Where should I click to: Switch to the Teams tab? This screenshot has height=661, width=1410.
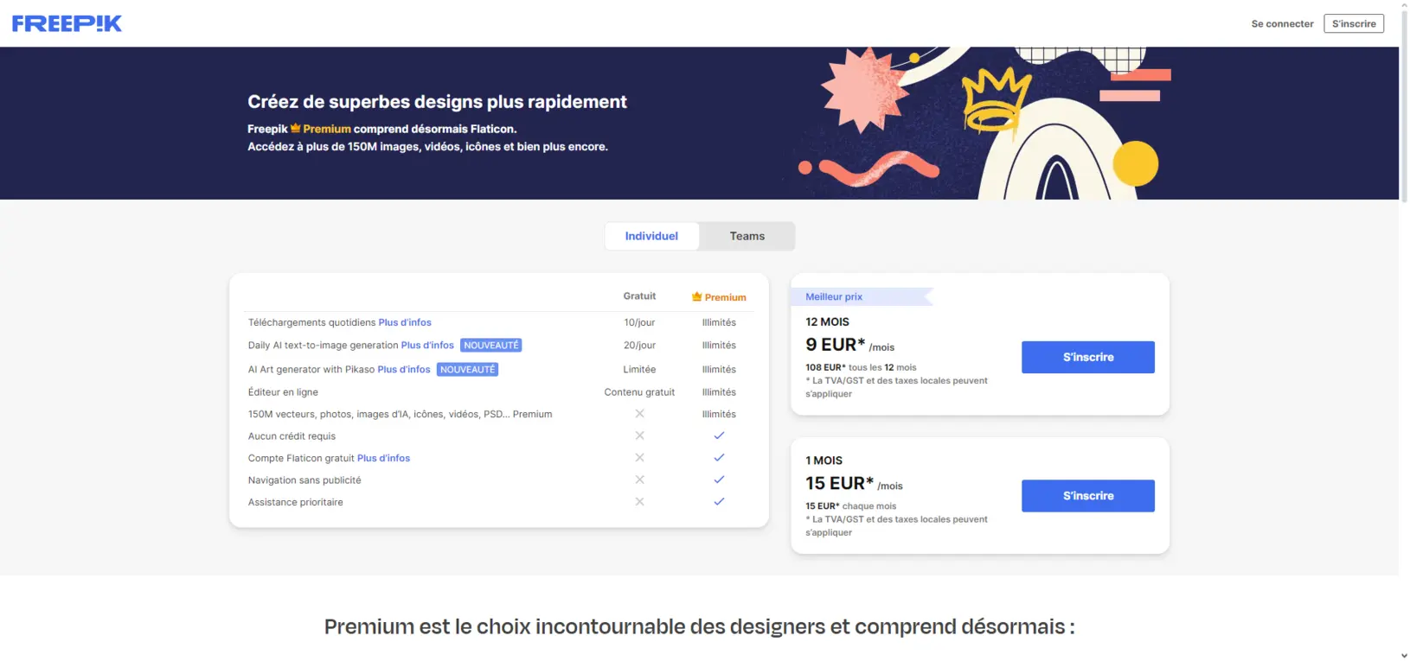point(747,236)
